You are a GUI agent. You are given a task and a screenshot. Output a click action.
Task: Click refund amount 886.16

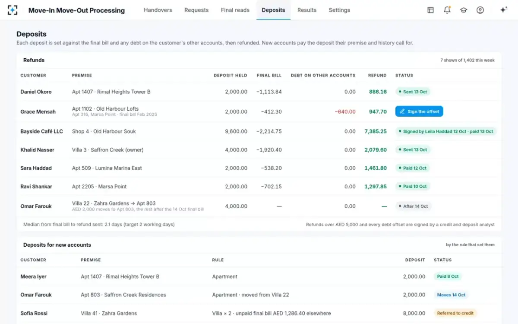[378, 92]
